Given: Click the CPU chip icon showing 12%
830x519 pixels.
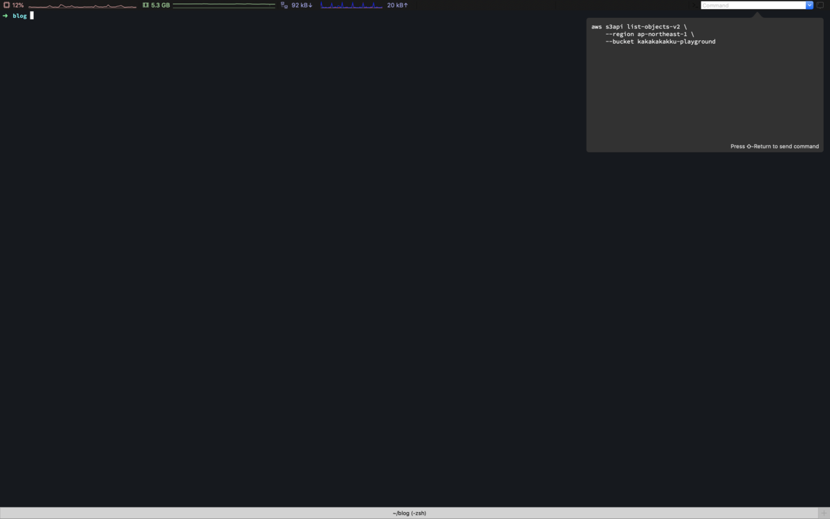Looking at the screenshot, I should (x=6, y=5).
